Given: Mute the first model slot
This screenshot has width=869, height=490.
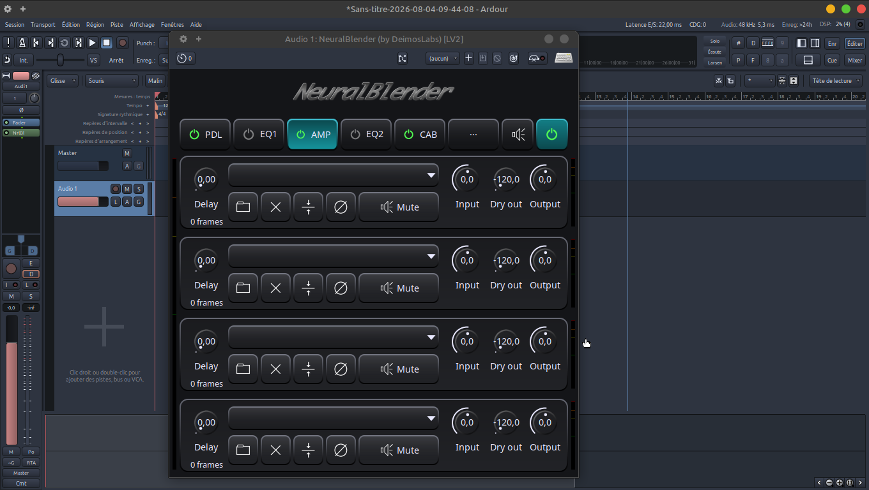Looking at the screenshot, I should pyautogui.click(x=399, y=207).
